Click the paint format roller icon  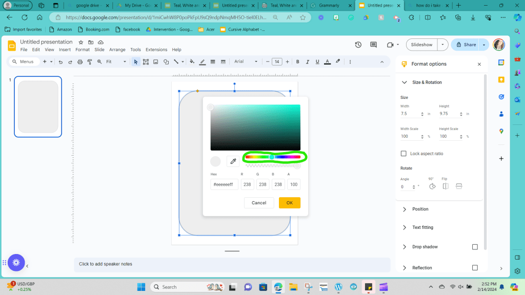tap(90, 61)
